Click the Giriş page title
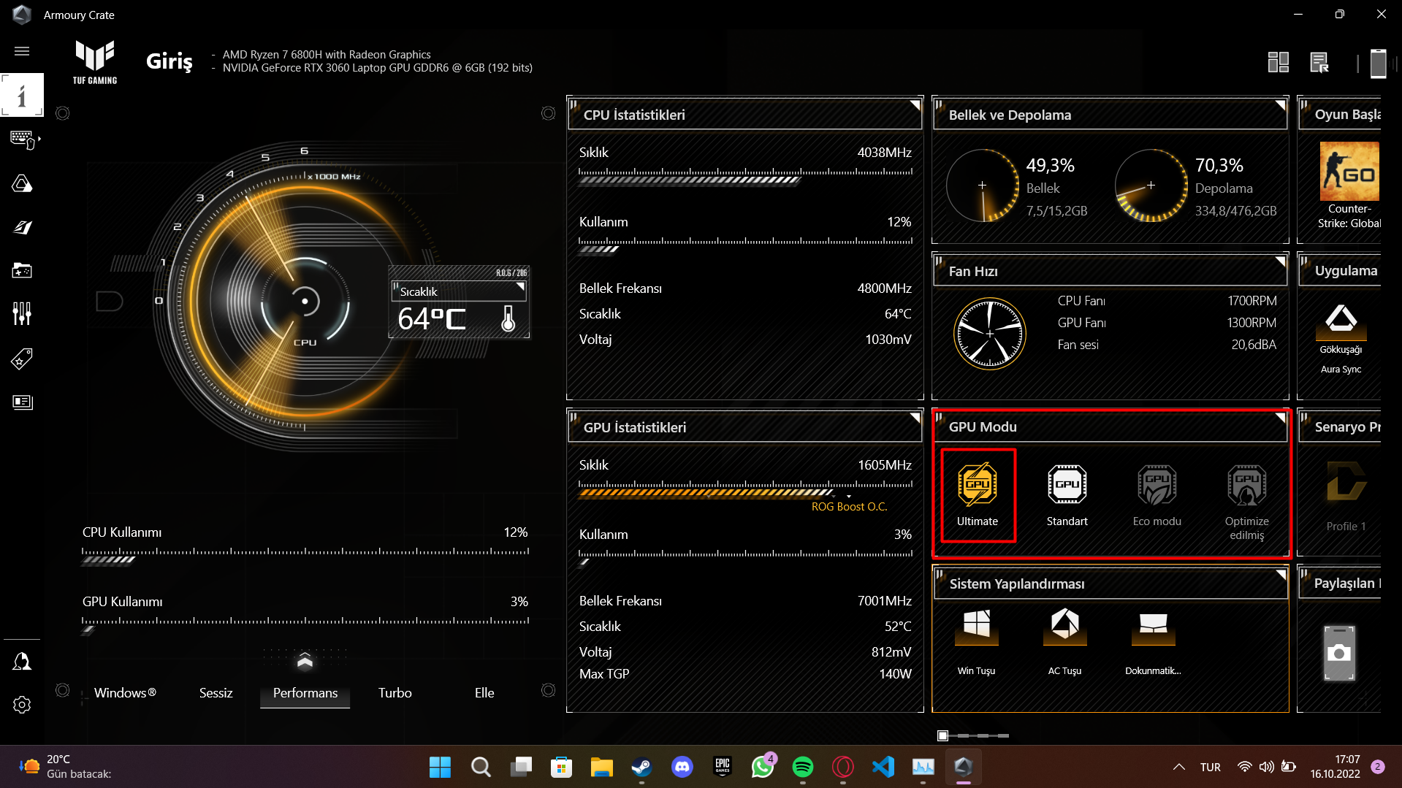Viewport: 1402px width, 788px height. (x=169, y=61)
